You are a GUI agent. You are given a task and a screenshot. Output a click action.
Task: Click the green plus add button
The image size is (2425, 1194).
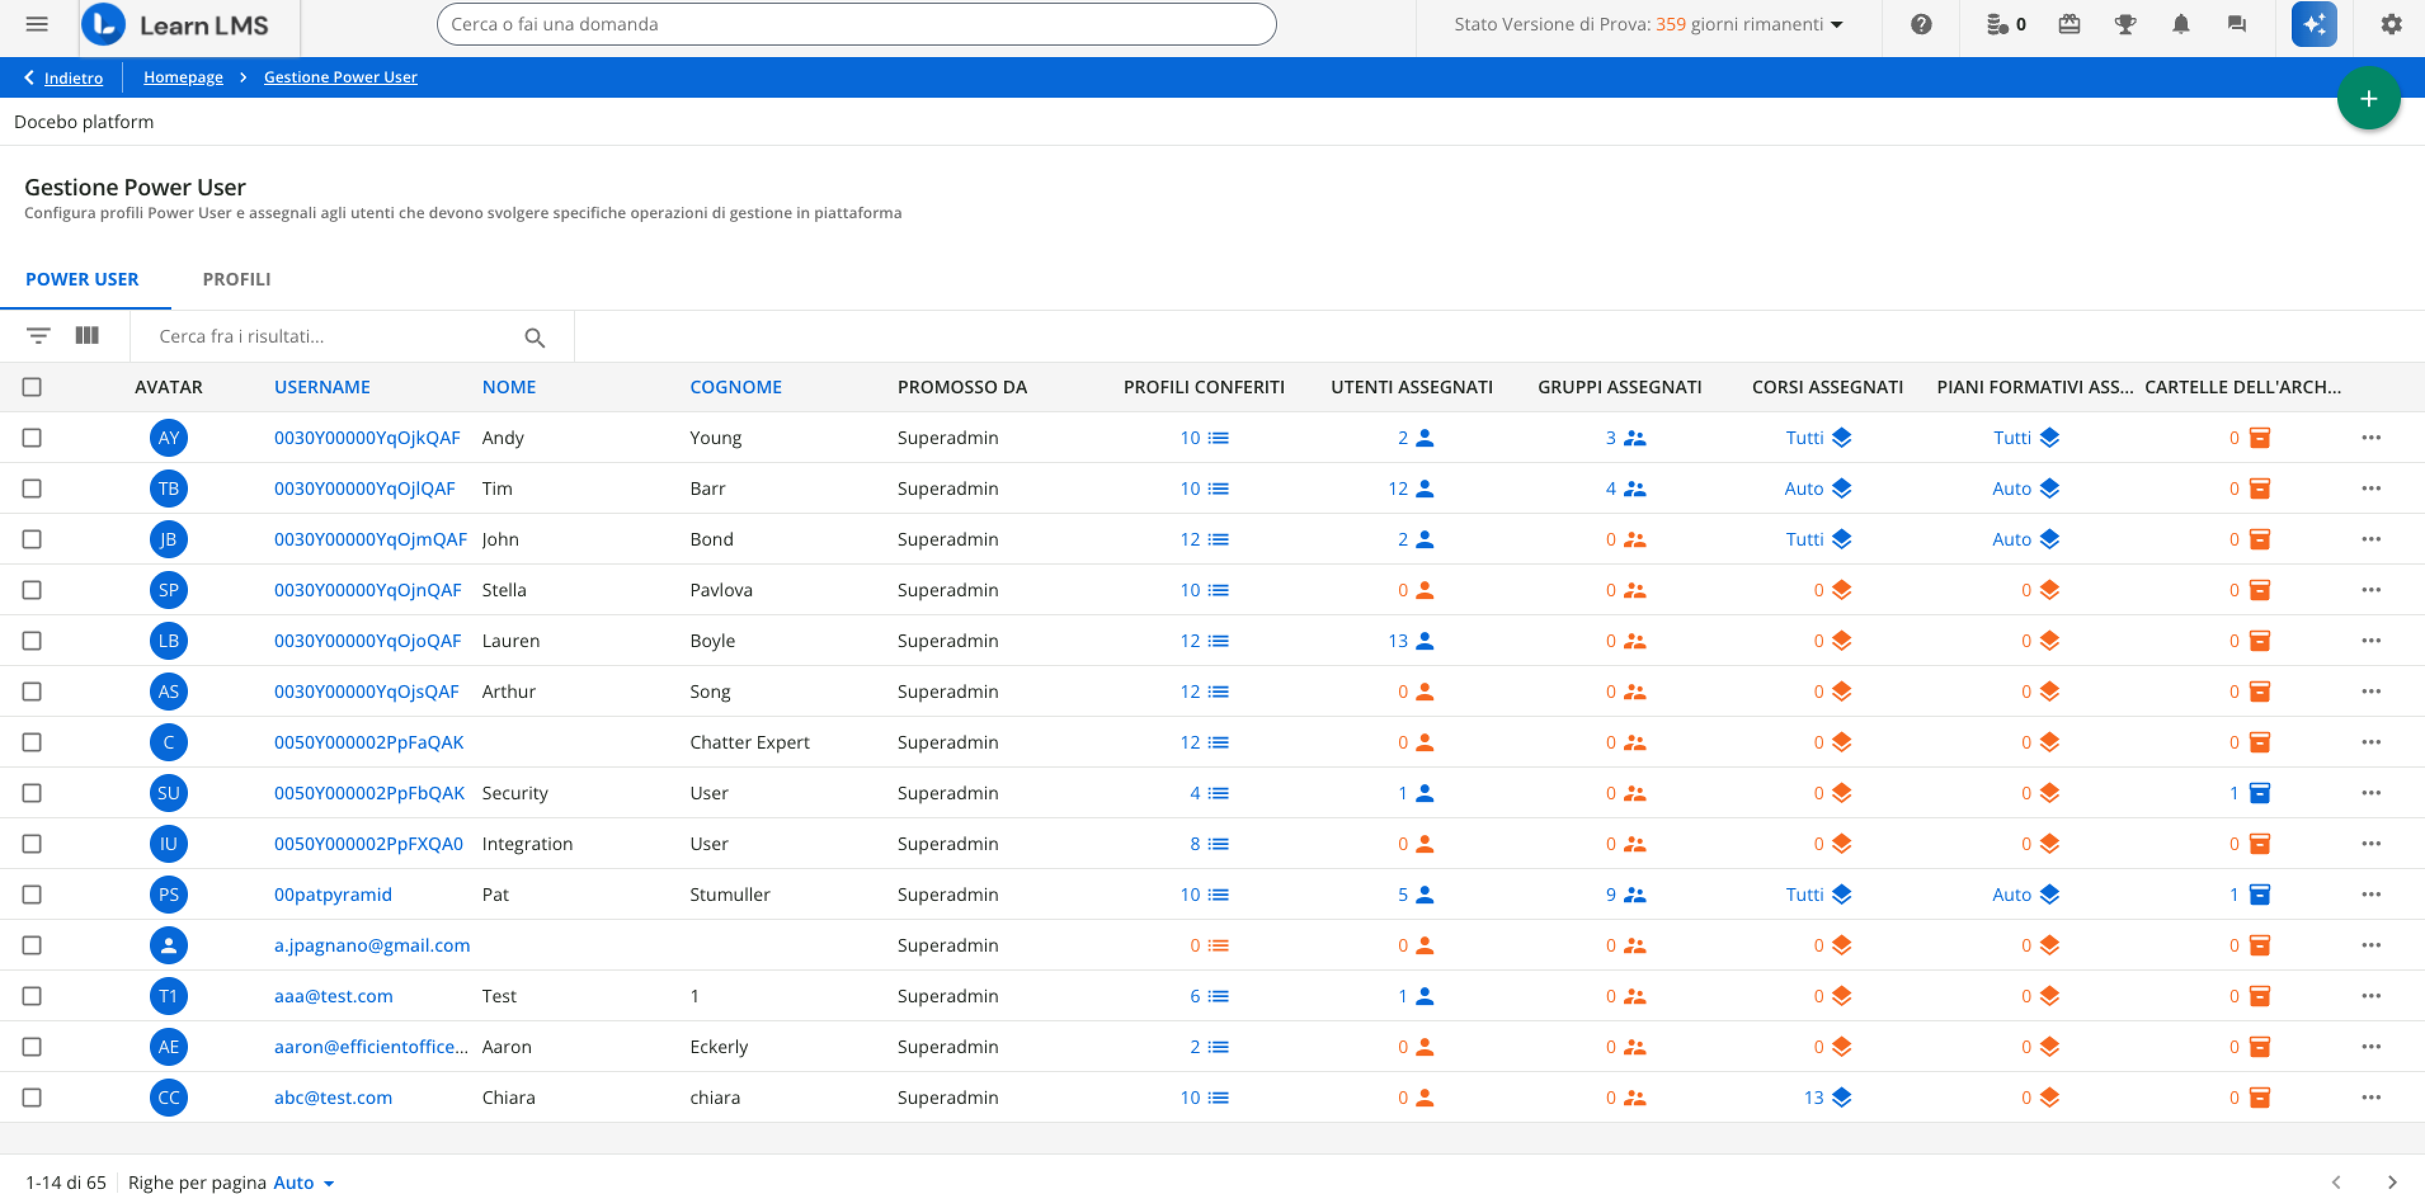click(2368, 99)
